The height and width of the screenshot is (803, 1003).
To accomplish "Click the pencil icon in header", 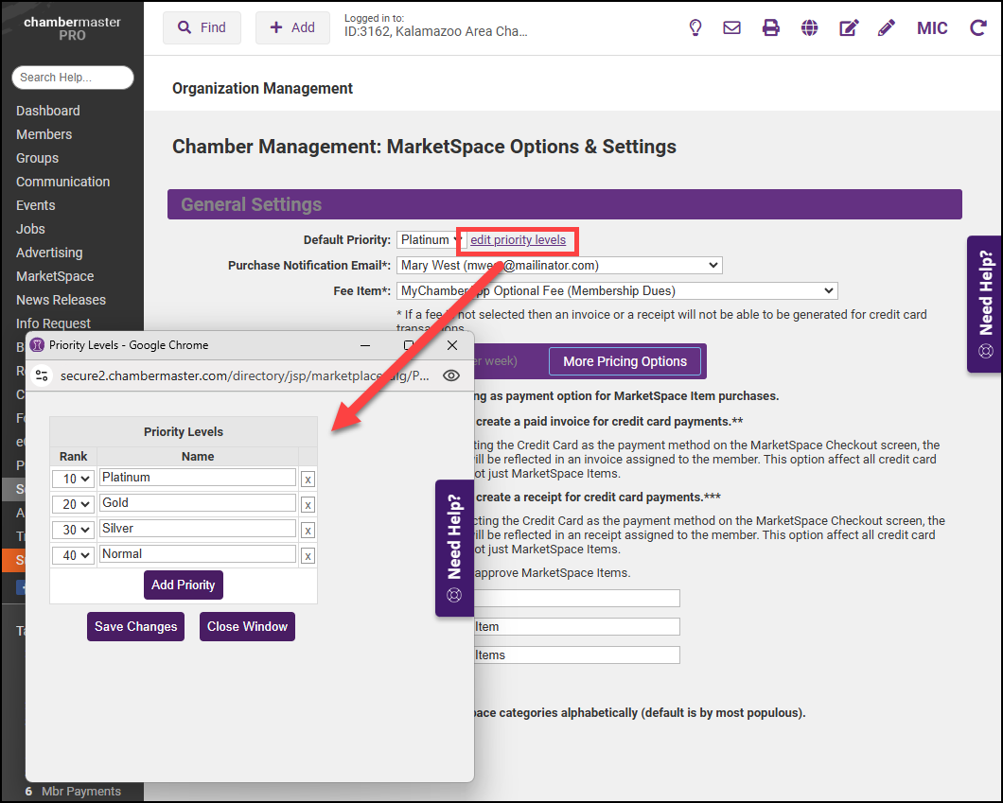I will (x=886, y=27).
